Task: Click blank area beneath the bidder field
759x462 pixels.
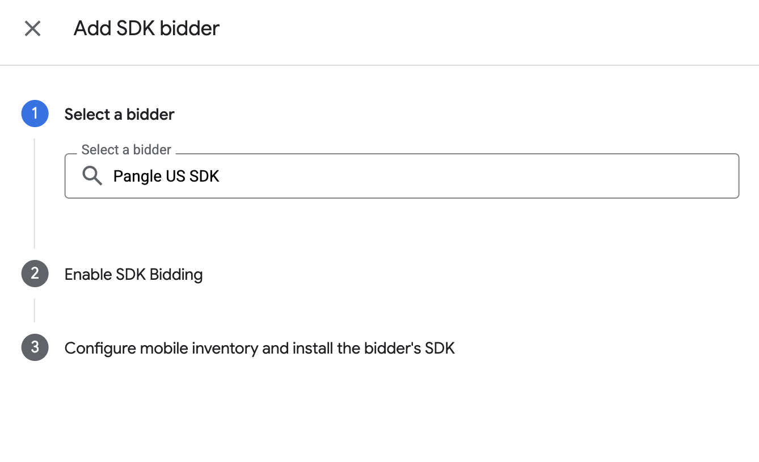Action: (x=402, y=224)
